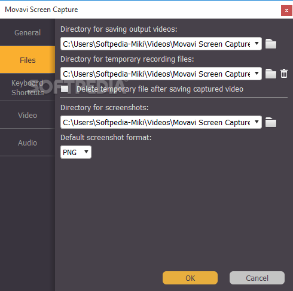293x291 pixels.
Task: Browse folder for output videos directory
Action: tap(271, 44)
